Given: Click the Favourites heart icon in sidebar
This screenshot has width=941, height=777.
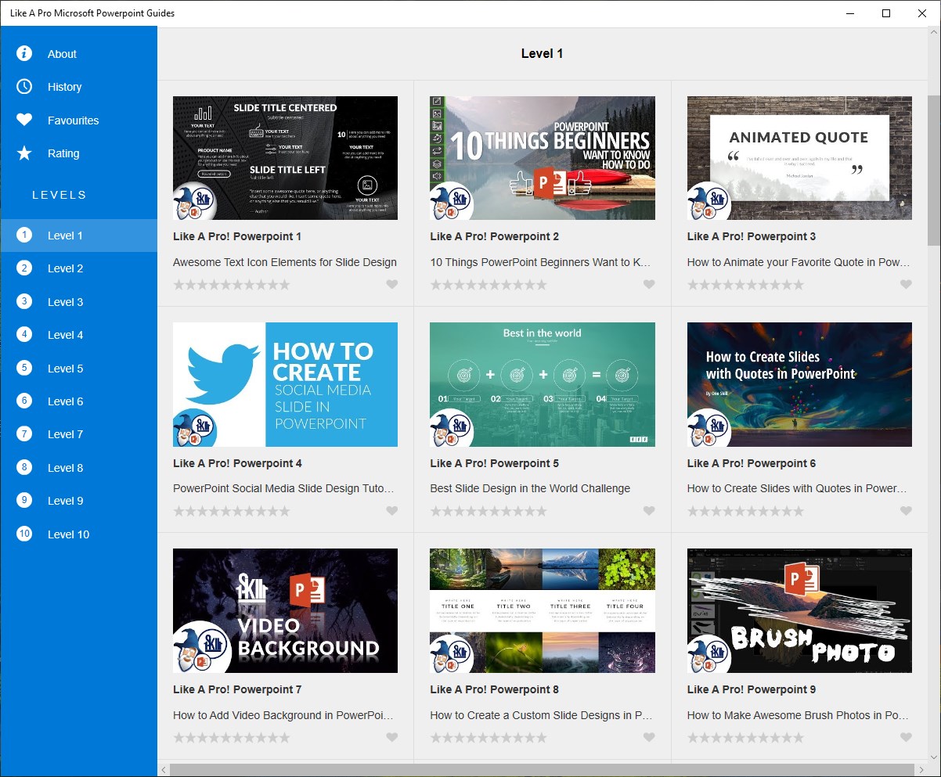Looking at the screenshot, I should tap(24, 120).
